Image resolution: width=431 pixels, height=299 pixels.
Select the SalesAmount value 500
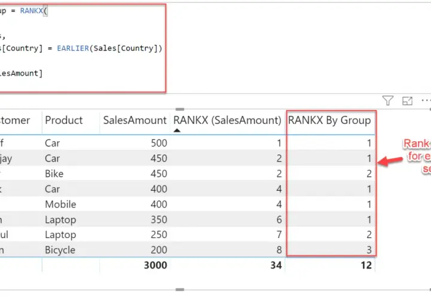point(159,143)
